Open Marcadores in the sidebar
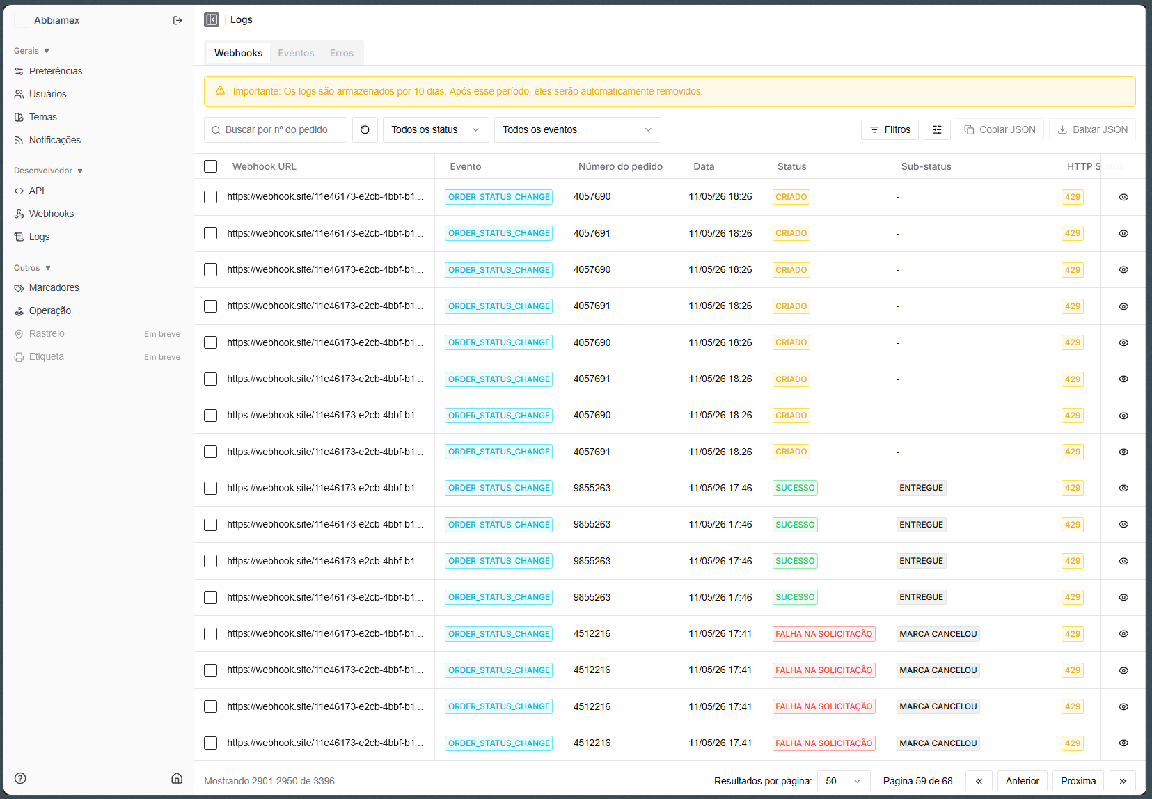Viewport: 1152px width, 799px height. point(54,287)
